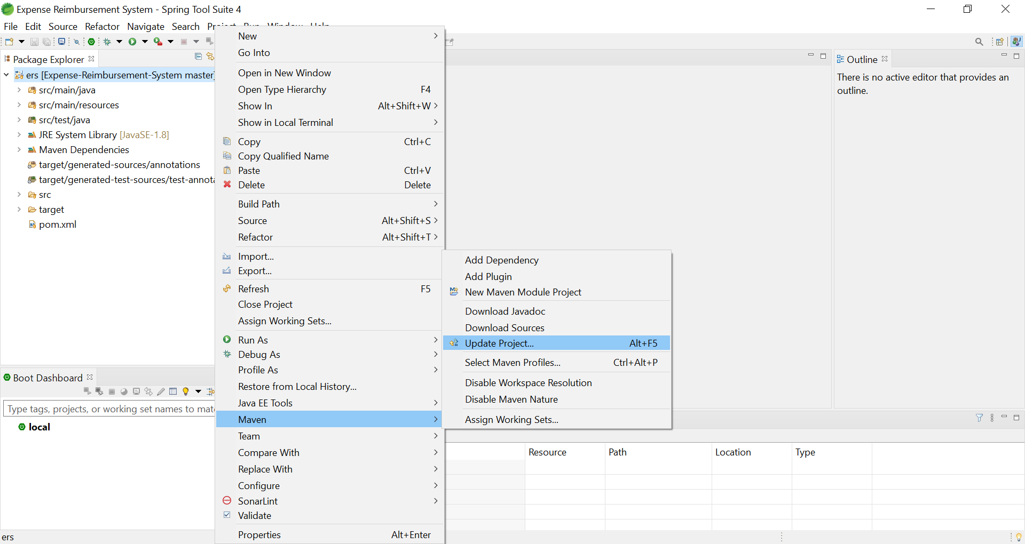Close the Outline view tab
Image resolution: width=1025 pixels, height=544 pixels.
885,59
